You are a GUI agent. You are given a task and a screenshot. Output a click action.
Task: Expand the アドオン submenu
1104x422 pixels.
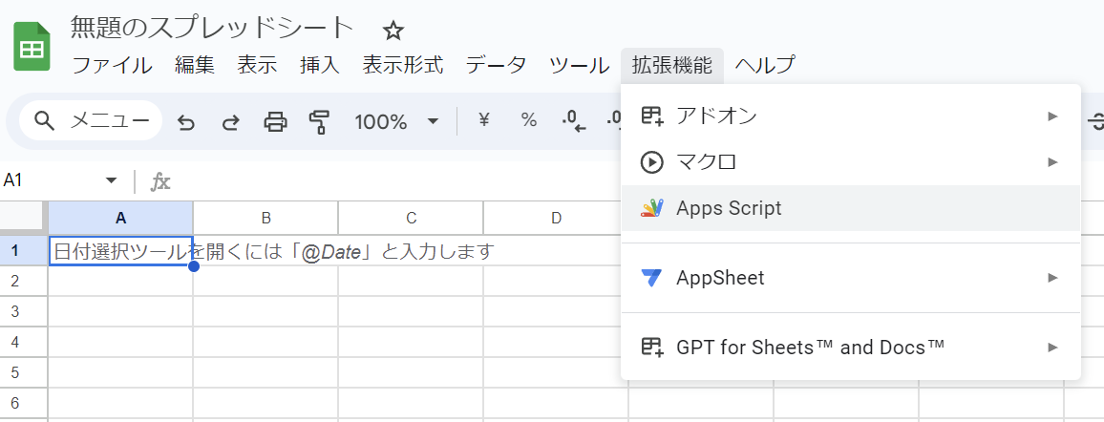(851, 116)
